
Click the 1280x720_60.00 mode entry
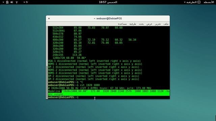click(x=63, y=58)
